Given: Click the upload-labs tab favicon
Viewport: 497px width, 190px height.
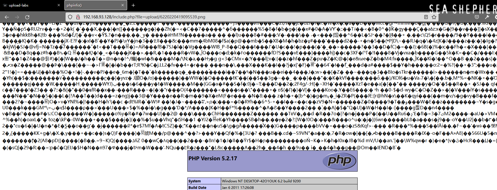Looking at the screenshot, I should click(5, 5).
